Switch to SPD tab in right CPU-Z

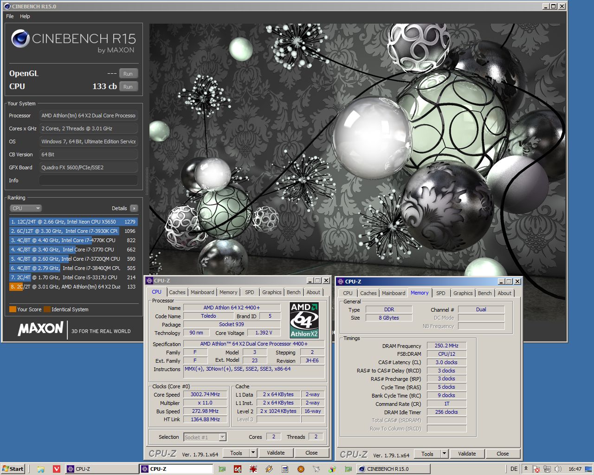[x=441, y=293]
